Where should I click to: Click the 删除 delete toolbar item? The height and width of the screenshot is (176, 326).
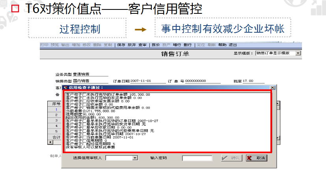pyautogui.click(x=97, y=45)
